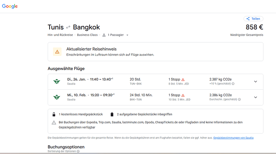Viewport: 276px width, 154px height.
Task: Click the BKK–TUN route label
Action: (x=136, y=100)
